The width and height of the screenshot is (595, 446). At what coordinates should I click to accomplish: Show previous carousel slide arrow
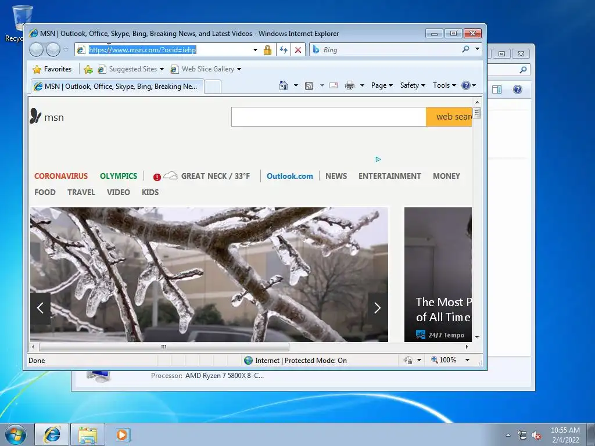[x=41, y=308]
